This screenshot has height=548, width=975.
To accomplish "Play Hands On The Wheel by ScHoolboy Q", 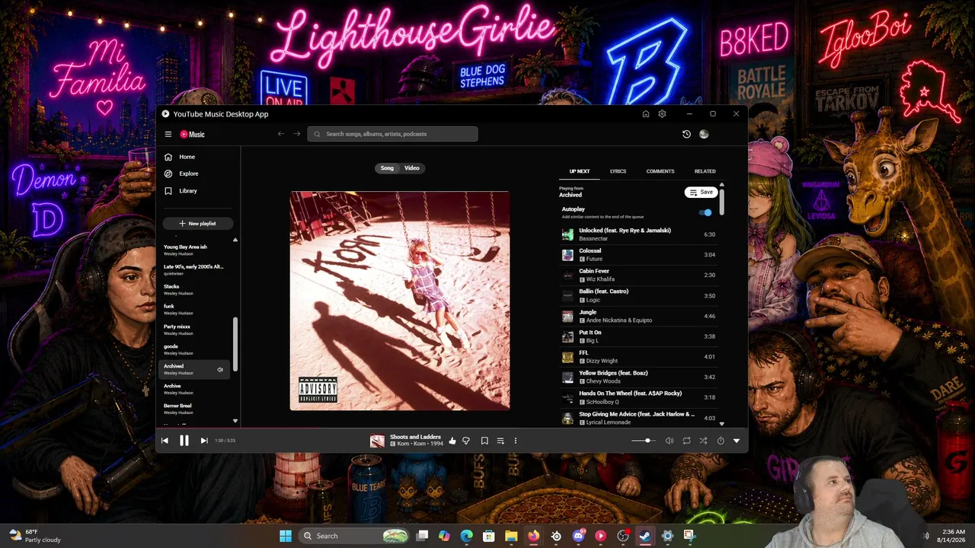I will (639, 397).
